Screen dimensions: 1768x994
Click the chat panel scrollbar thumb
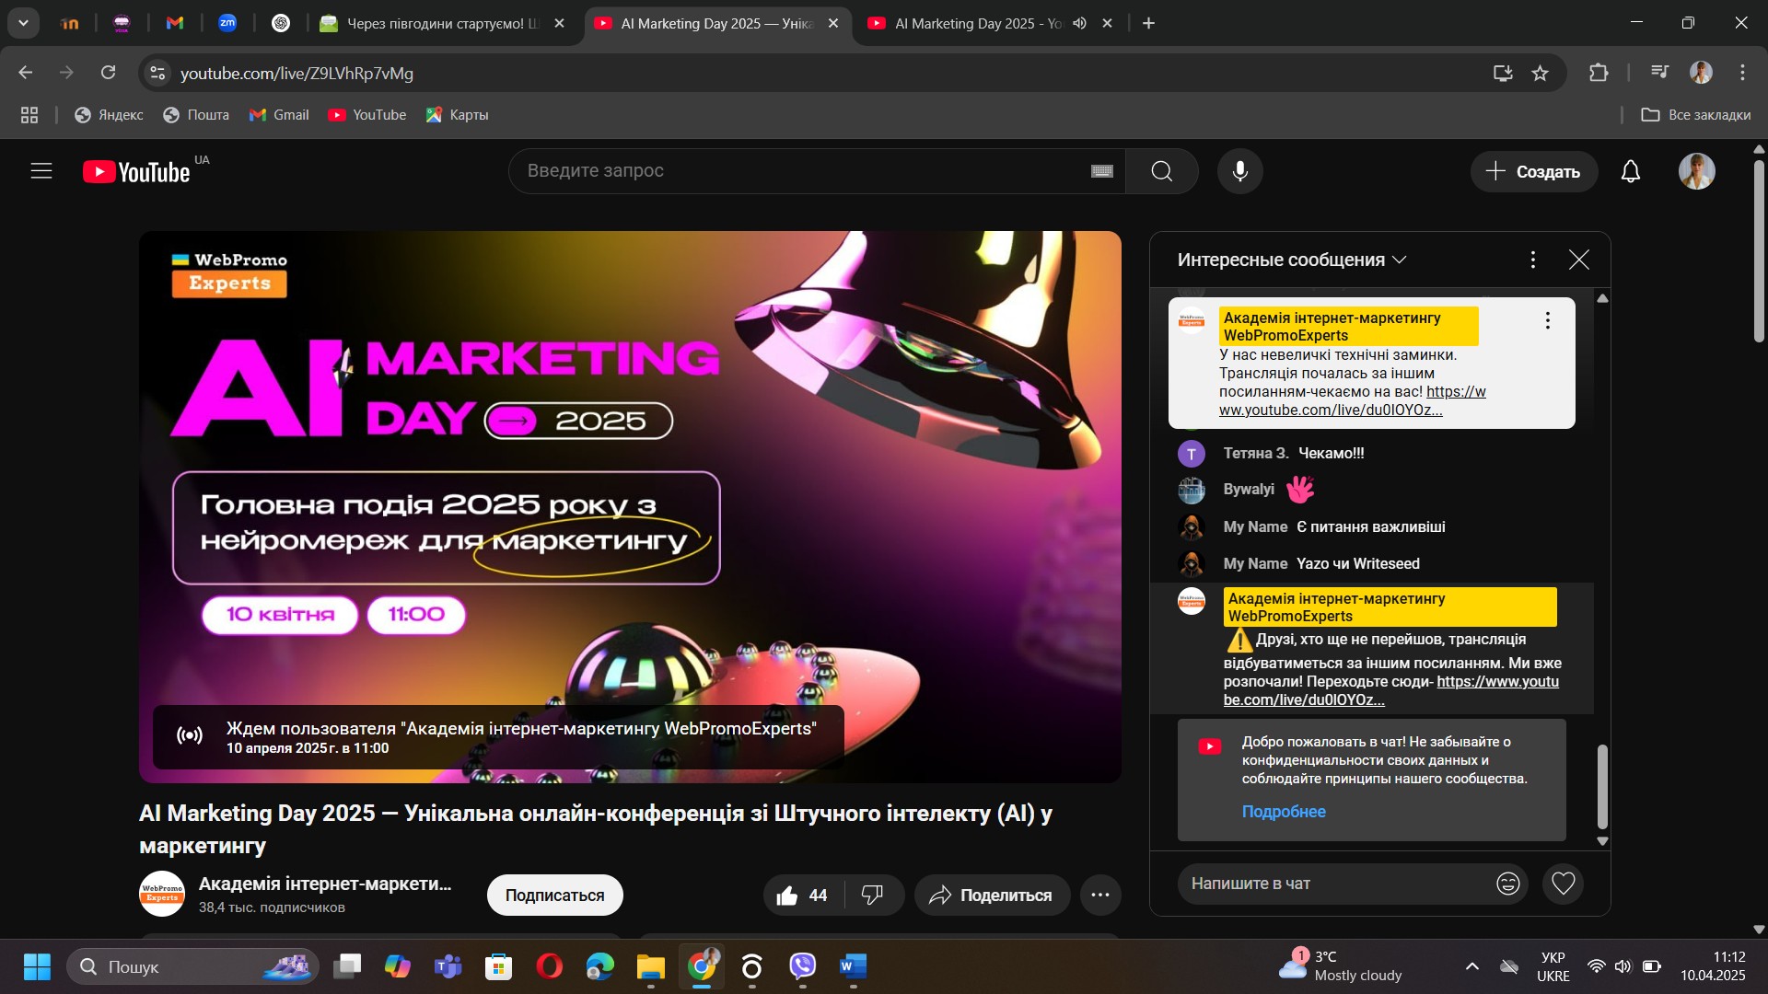click(x=1601, y=787)
